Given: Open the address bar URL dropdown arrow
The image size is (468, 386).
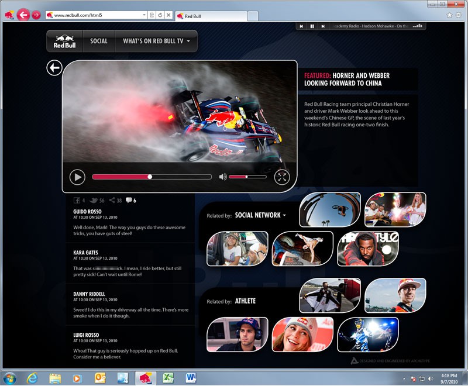Looking at the screenshot, I should click(x=144, y=15).
